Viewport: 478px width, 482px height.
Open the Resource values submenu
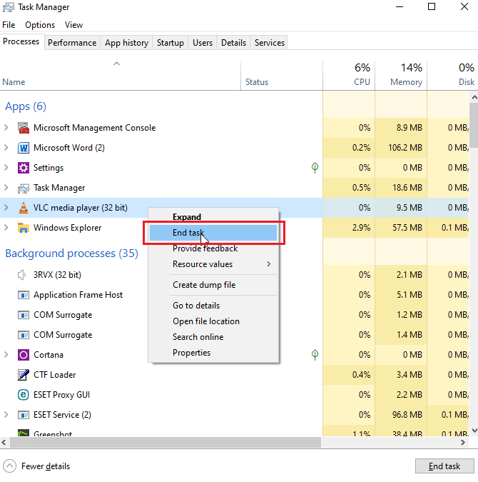click(213, 264)
